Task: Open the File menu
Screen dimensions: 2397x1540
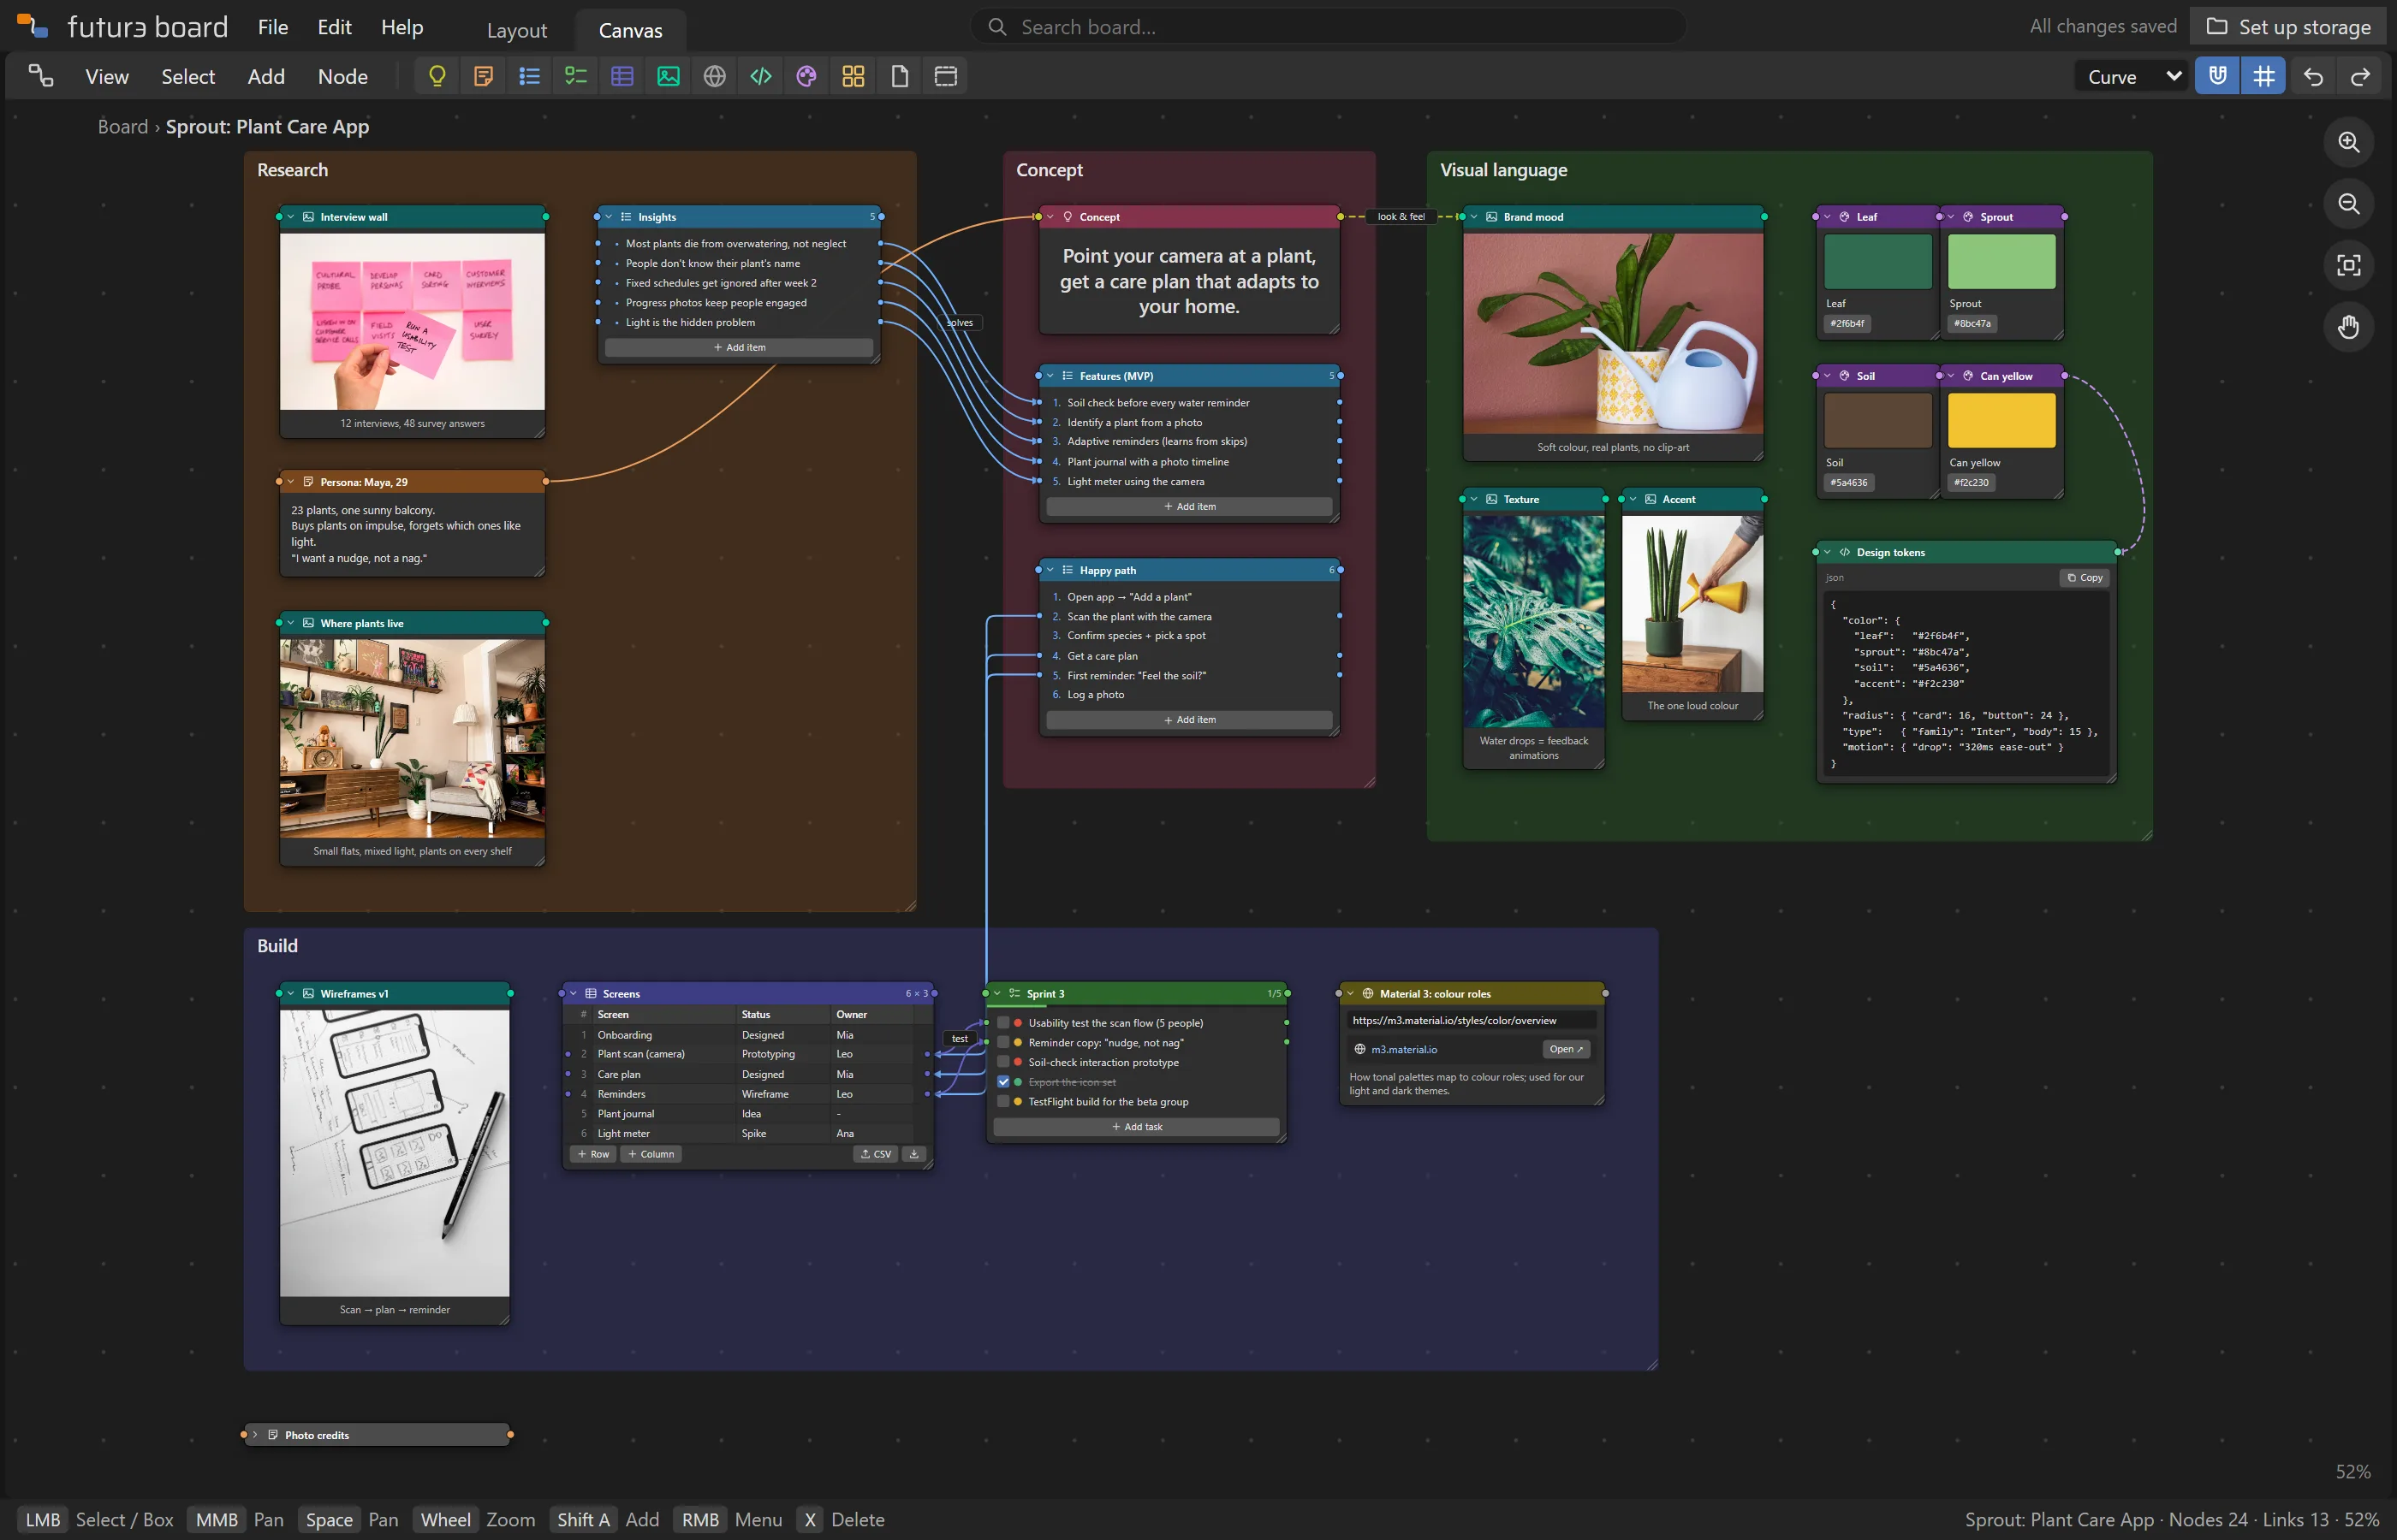Action: (x=273, y=27)
